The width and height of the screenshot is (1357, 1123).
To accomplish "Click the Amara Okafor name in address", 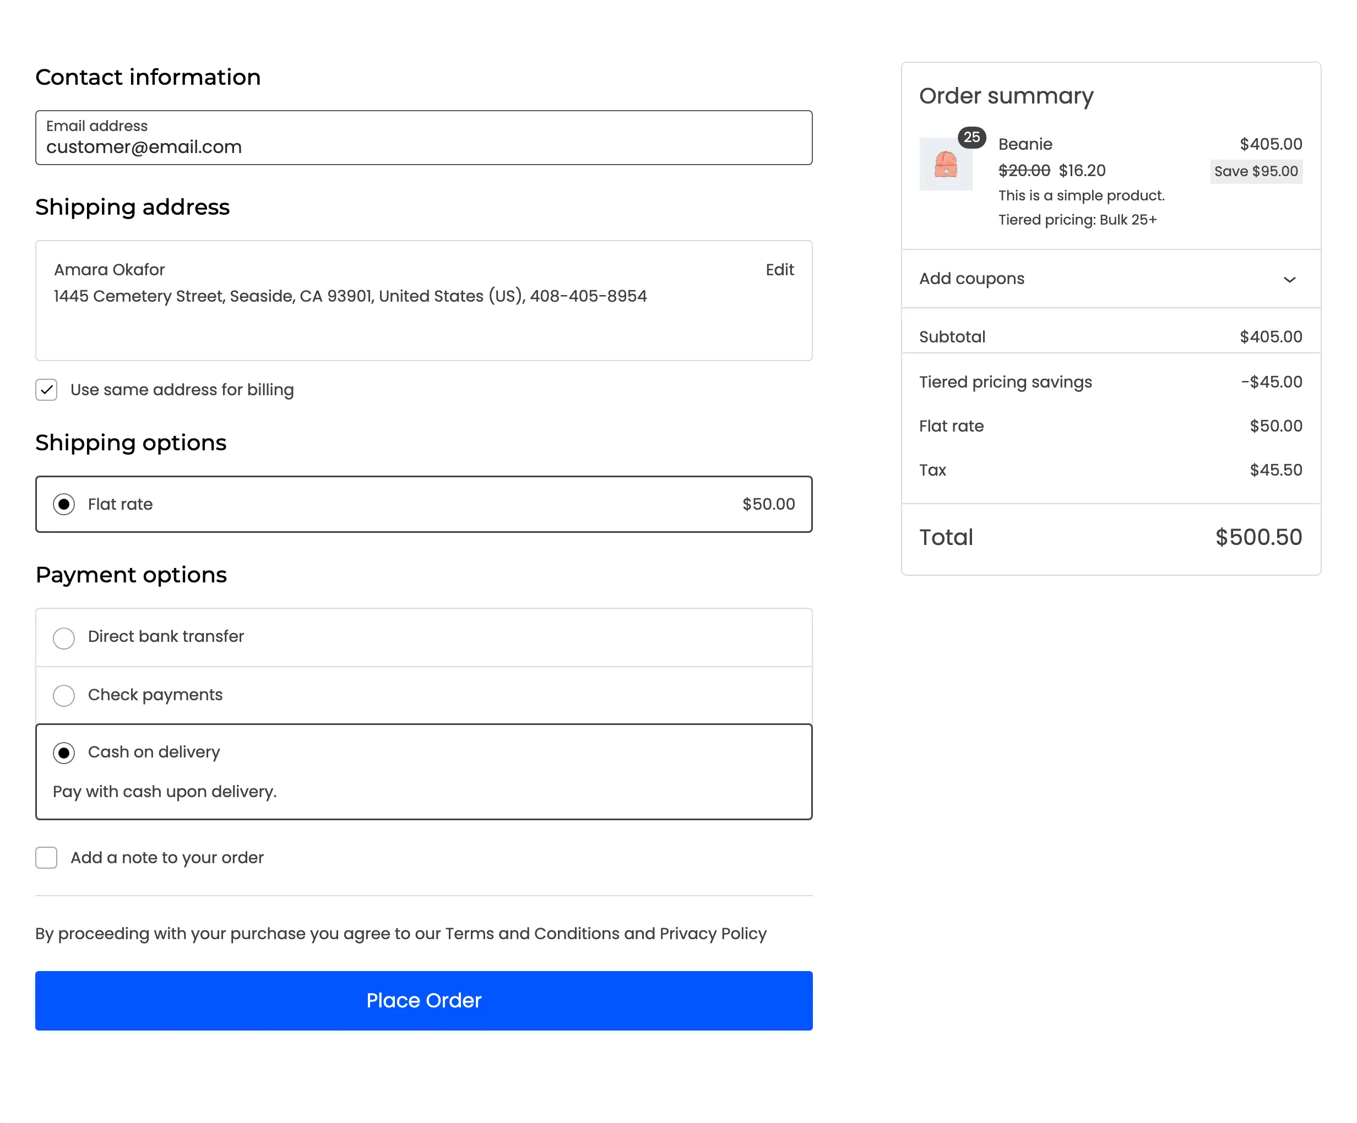I will tap(109, 270).
